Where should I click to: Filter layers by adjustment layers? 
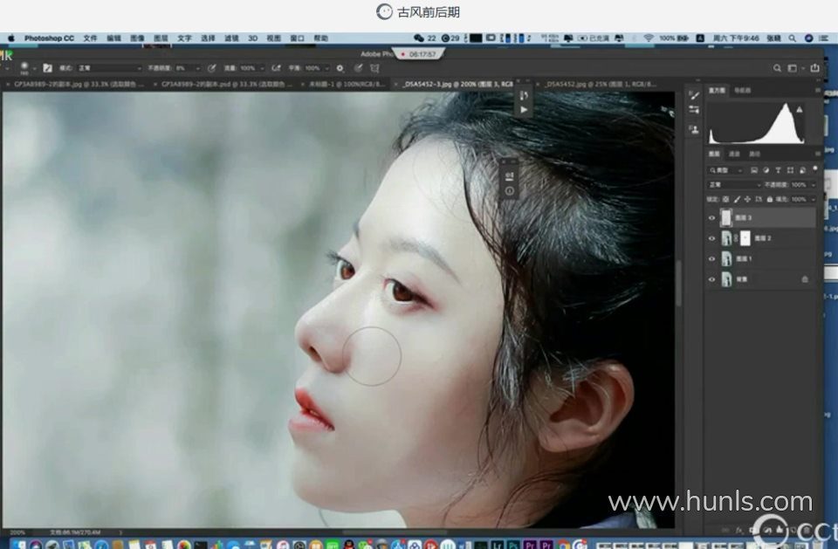[766, 170]
